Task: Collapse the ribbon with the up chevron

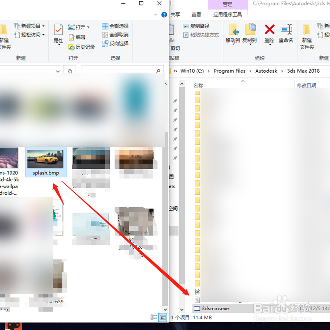Action: (156, 15)
